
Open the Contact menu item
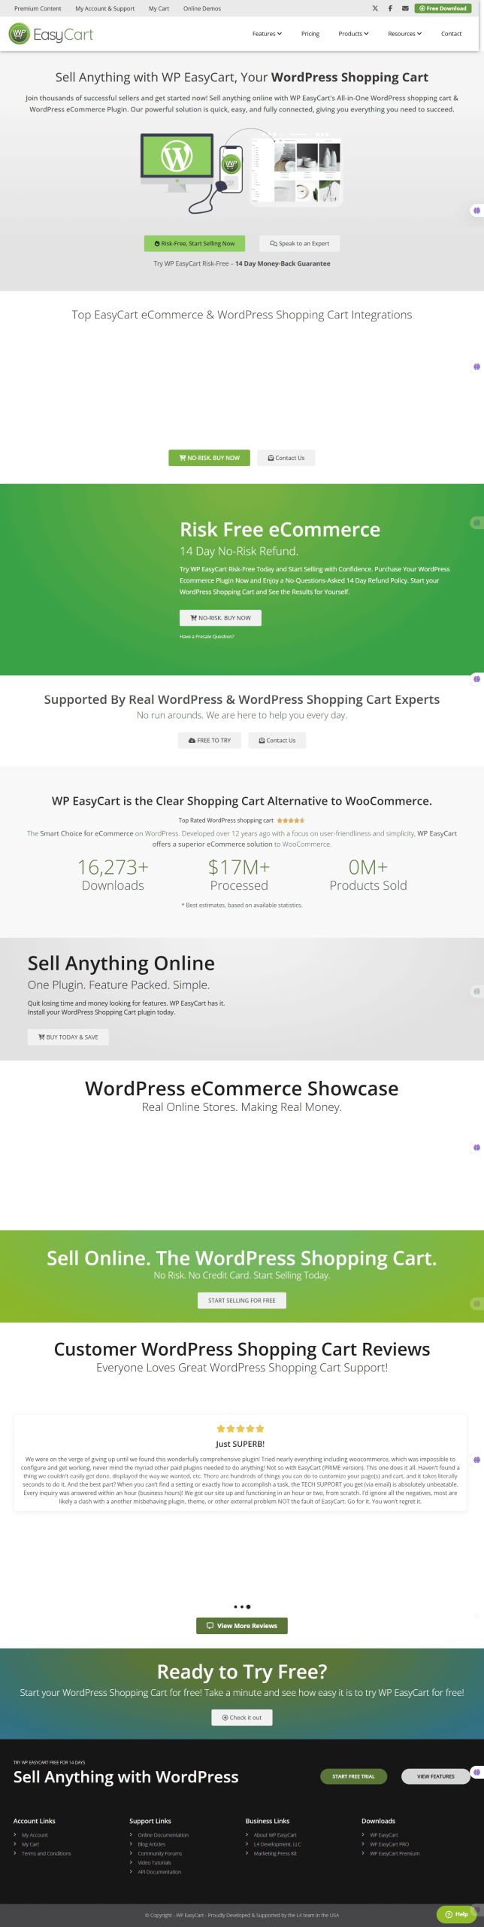[x=451, y=34]
